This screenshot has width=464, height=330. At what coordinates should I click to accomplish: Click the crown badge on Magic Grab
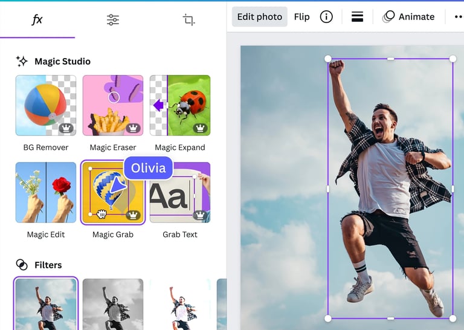(133, 215)
